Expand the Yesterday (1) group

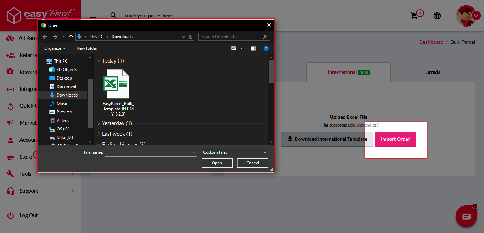(99, 123)
